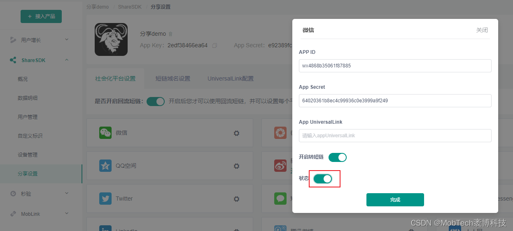The height and width of the screenshot is (231, 513).
Task: Open settings gear for QQ空间 card
Action: (x=236, y=166)
